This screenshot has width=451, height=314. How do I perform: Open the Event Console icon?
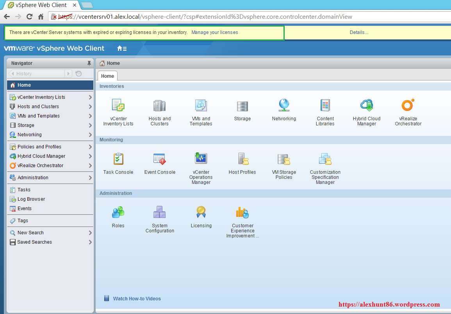[160, 159]
